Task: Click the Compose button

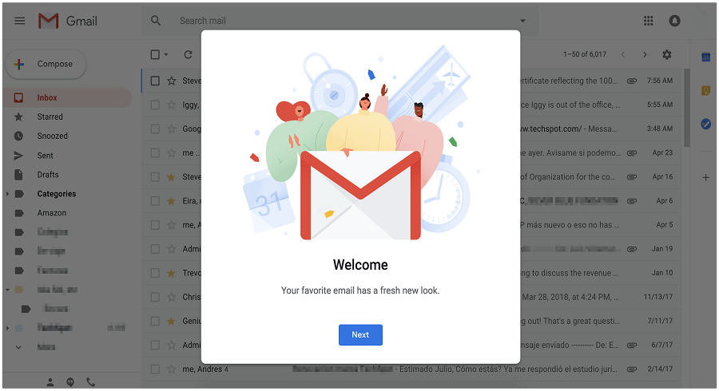Action: pyautogui.click(x=46, y=64)
